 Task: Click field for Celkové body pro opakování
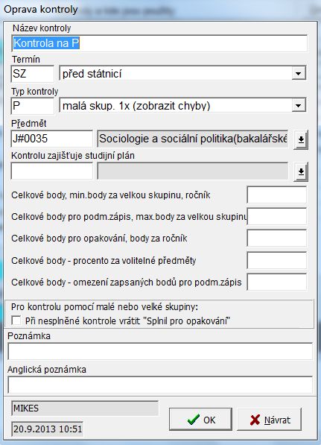[277, 239]
